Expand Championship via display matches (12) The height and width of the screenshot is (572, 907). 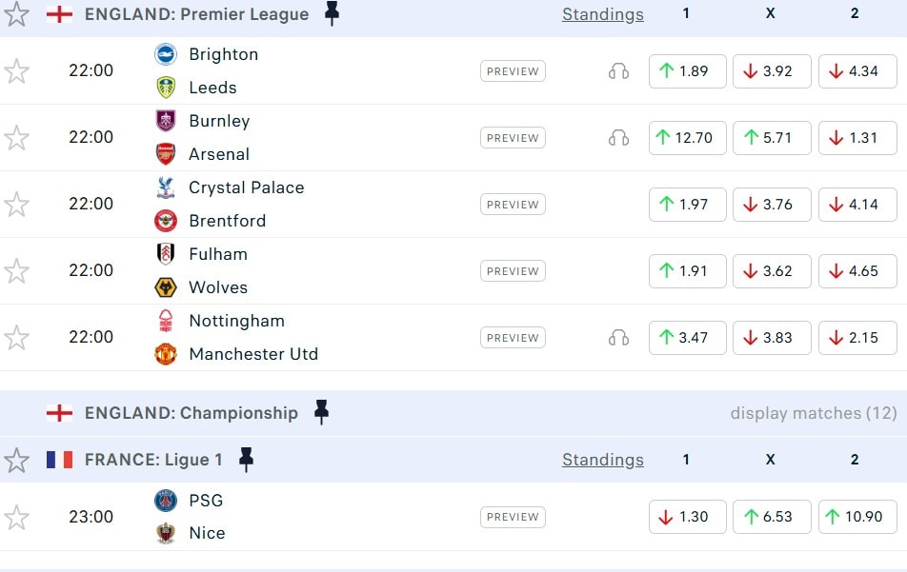(814, 413)
